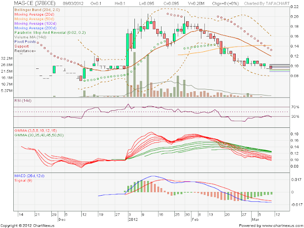Viewport: 304px width, 228px height.
Task: Click the 0.08 price axis label in main chart
Action: pos(294,76)
